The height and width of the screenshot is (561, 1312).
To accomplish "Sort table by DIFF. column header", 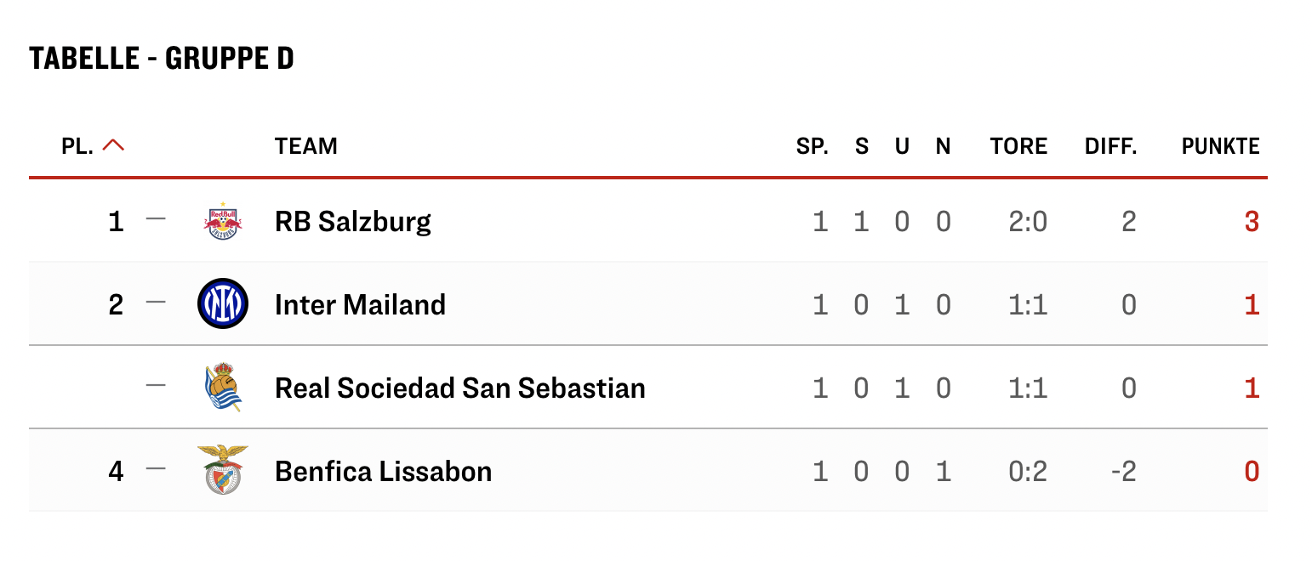I will click(x=1110, y=146).
